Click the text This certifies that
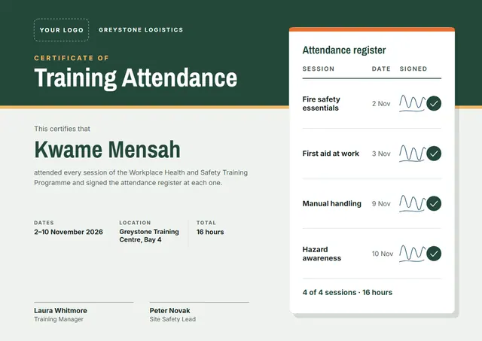Image resolution: width=482 pixels, height=341 pixels. [62, 129]
